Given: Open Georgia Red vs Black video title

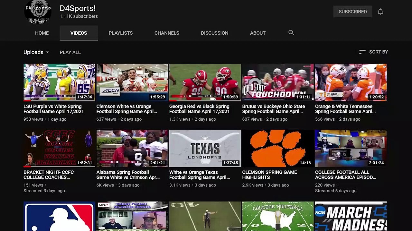Looking at the screenshot, I should tap(200, 109).
